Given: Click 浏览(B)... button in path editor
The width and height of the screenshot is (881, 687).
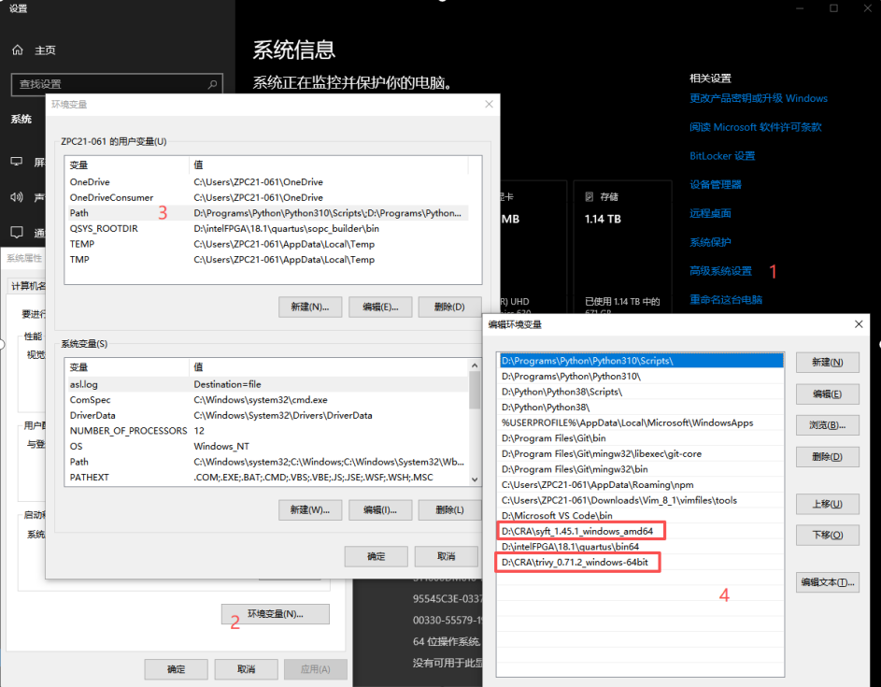Looking at the screenshot, I should [827, 425].
